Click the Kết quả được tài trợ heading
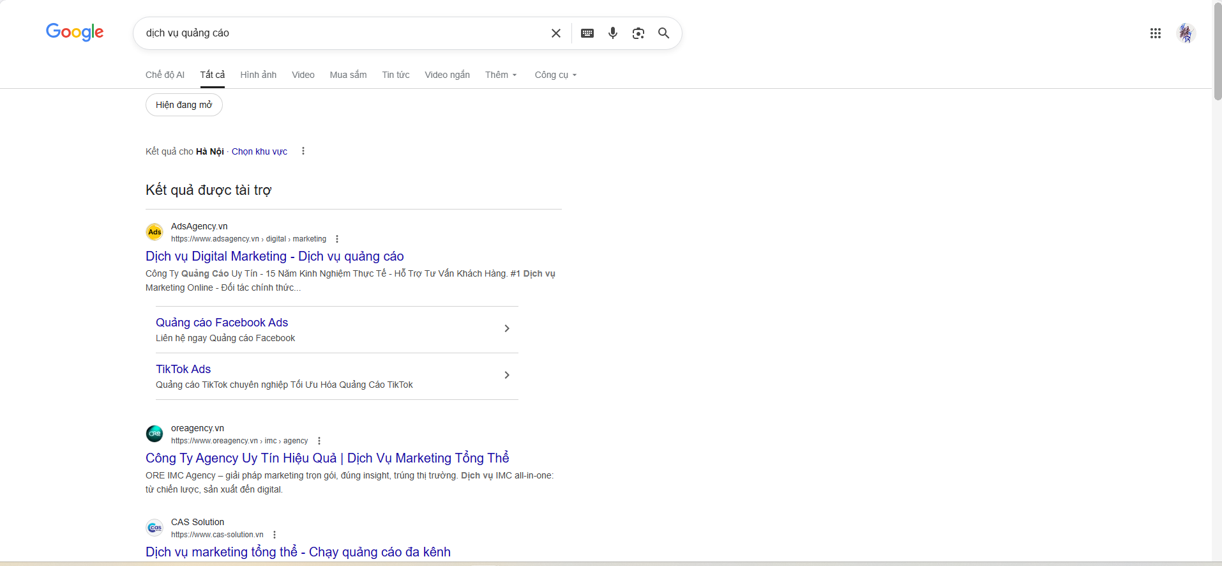Screen dimensions: 1222x566 pos(208,190)
